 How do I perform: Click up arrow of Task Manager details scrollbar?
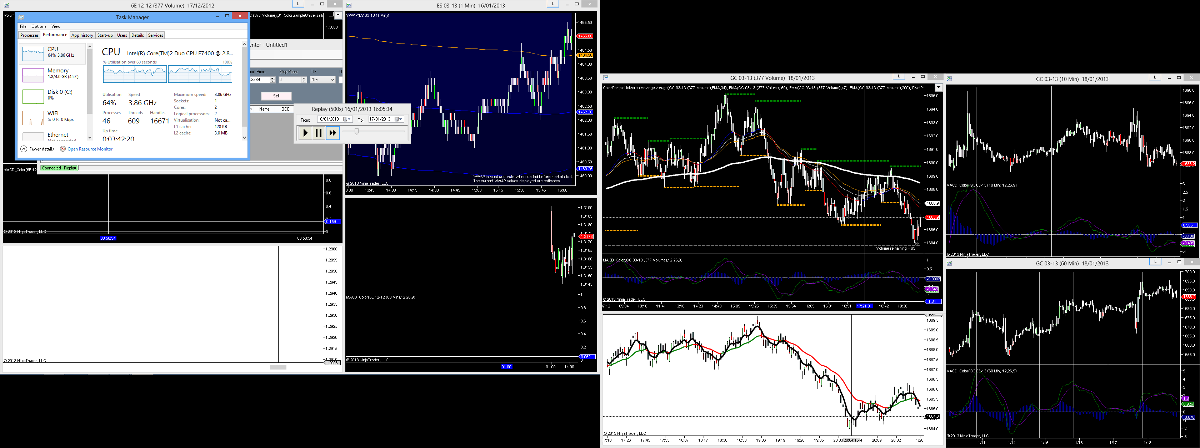(x=244, y=44)
